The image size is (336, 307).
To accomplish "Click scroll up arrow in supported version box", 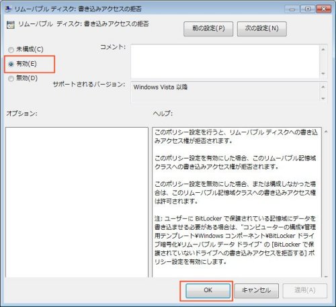I will pos(323,87).
